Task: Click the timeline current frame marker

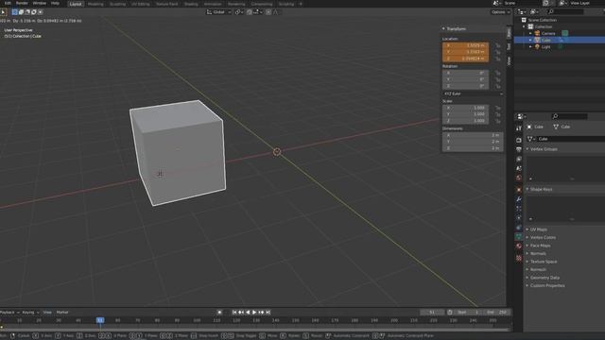Action: coord(100,320)
